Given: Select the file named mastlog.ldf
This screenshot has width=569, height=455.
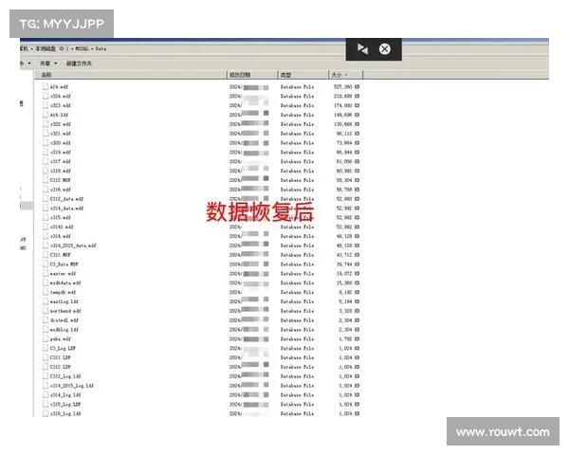Looking at the screenshot, I should pos(64,301).
